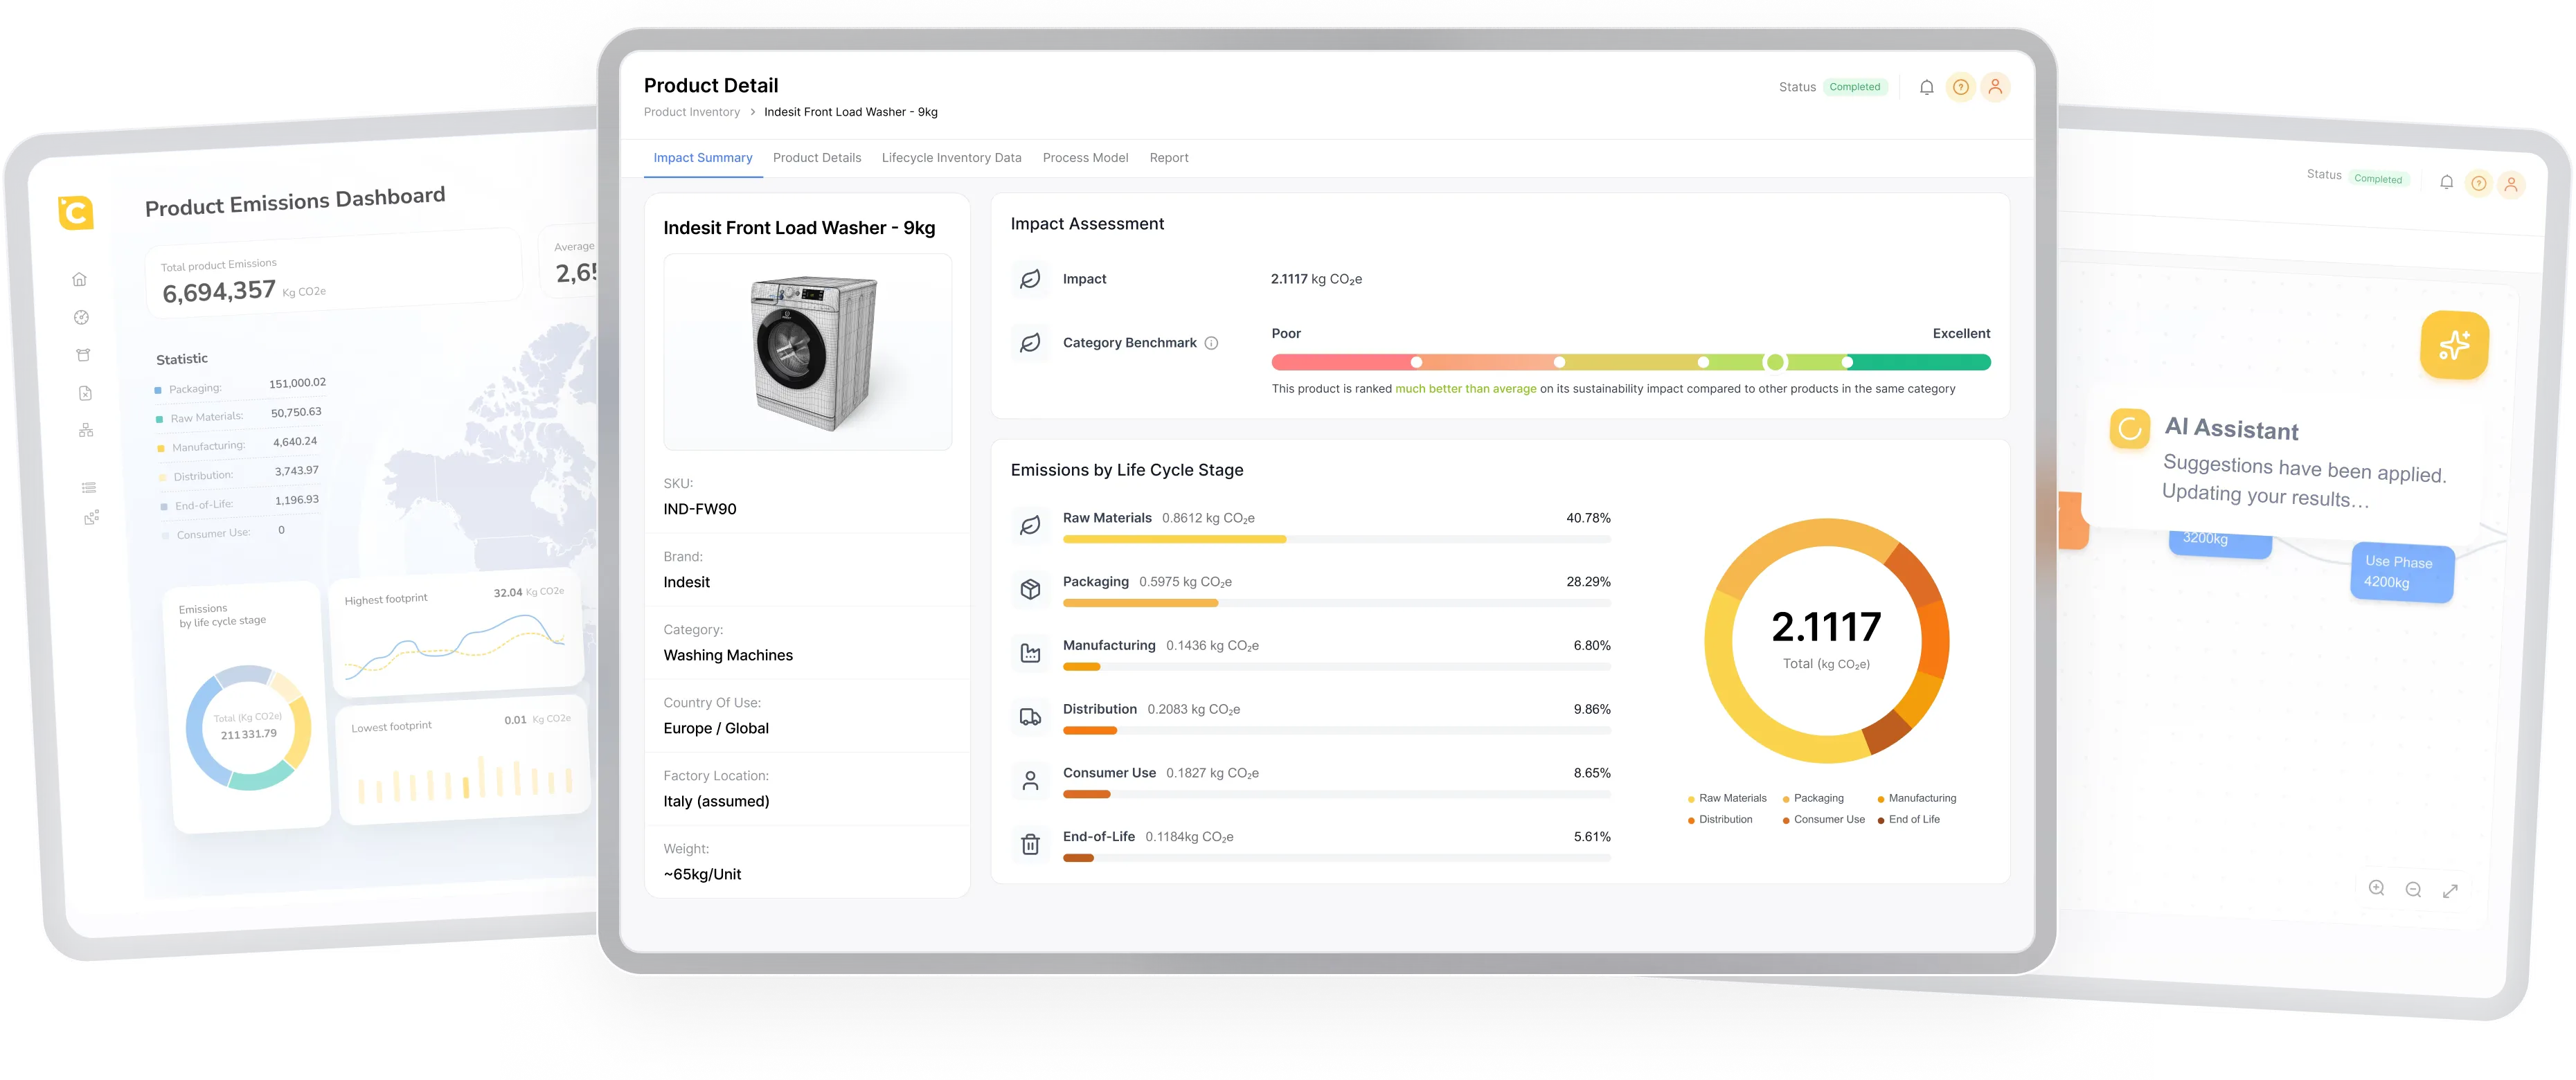Image resolution: width=2576 pixels, height=1080 pixels.
Task: Open the Report tab
Action: click(x=1169, y=158)
